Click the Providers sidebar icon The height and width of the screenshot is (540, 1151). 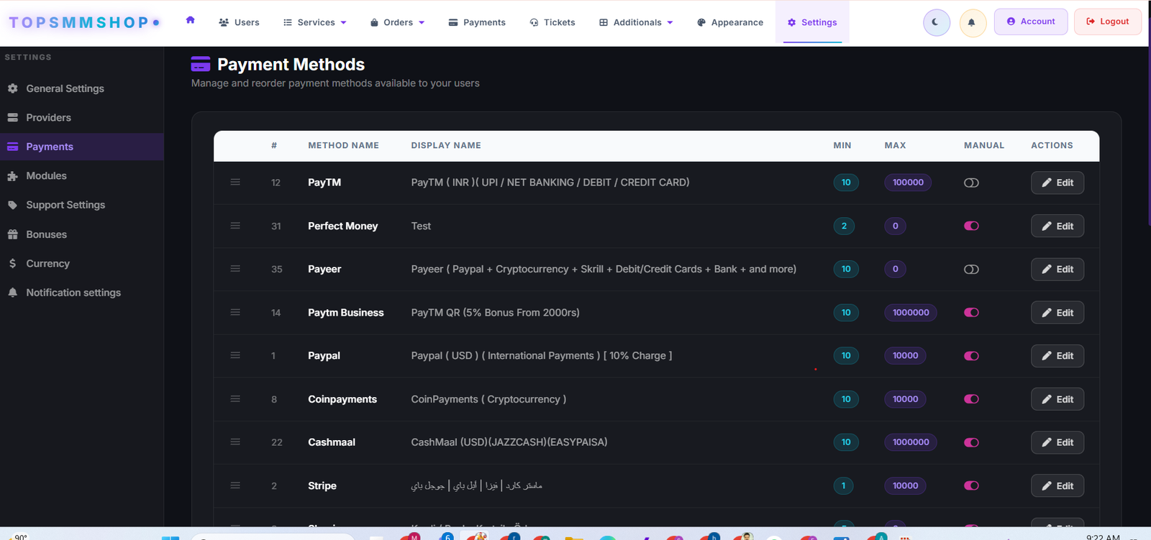pyautogui.click(x=12, y=117)
